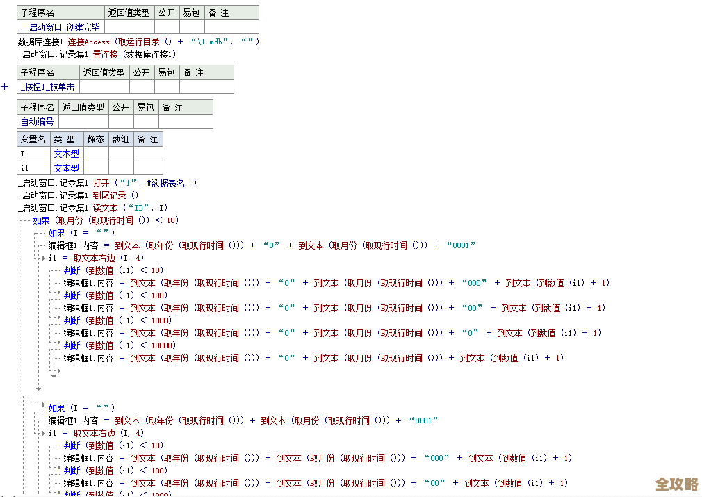Click the _按钮1_被单击 subroutine name
The image size is (702, 497).
point(48,87)
